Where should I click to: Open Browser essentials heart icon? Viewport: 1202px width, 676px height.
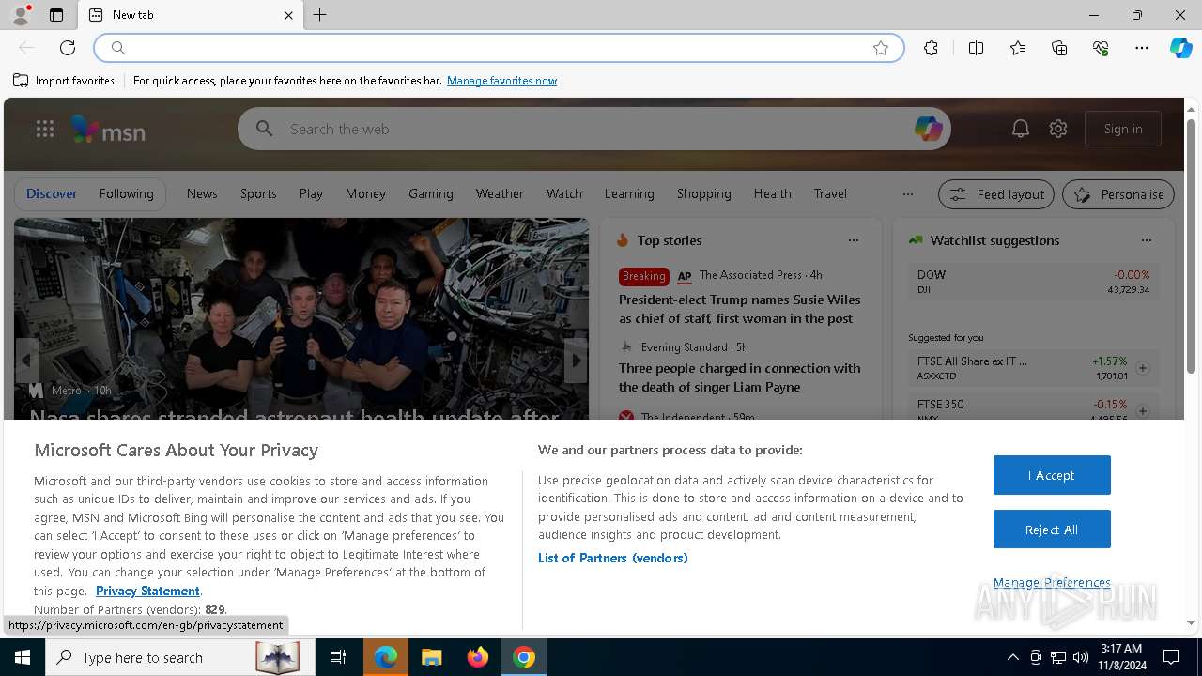point(1101,48)
